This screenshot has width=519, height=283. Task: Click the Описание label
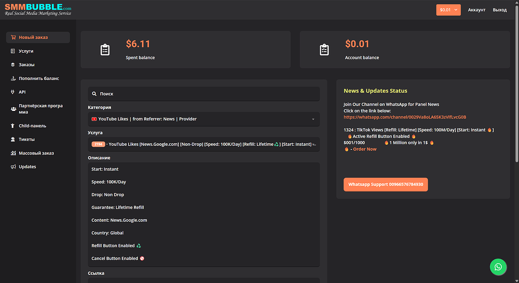pos(99,157)
